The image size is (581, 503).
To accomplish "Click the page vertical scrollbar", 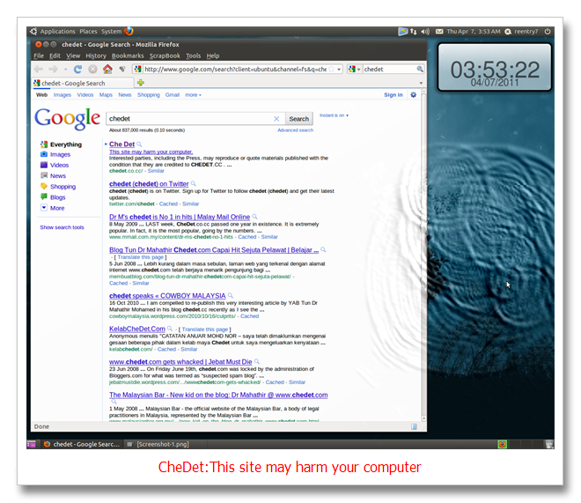I will pos(423,255).
